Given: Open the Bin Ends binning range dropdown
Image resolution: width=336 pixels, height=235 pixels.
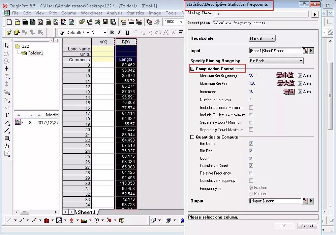Looking at the screenshot, I should click(276, 61).
